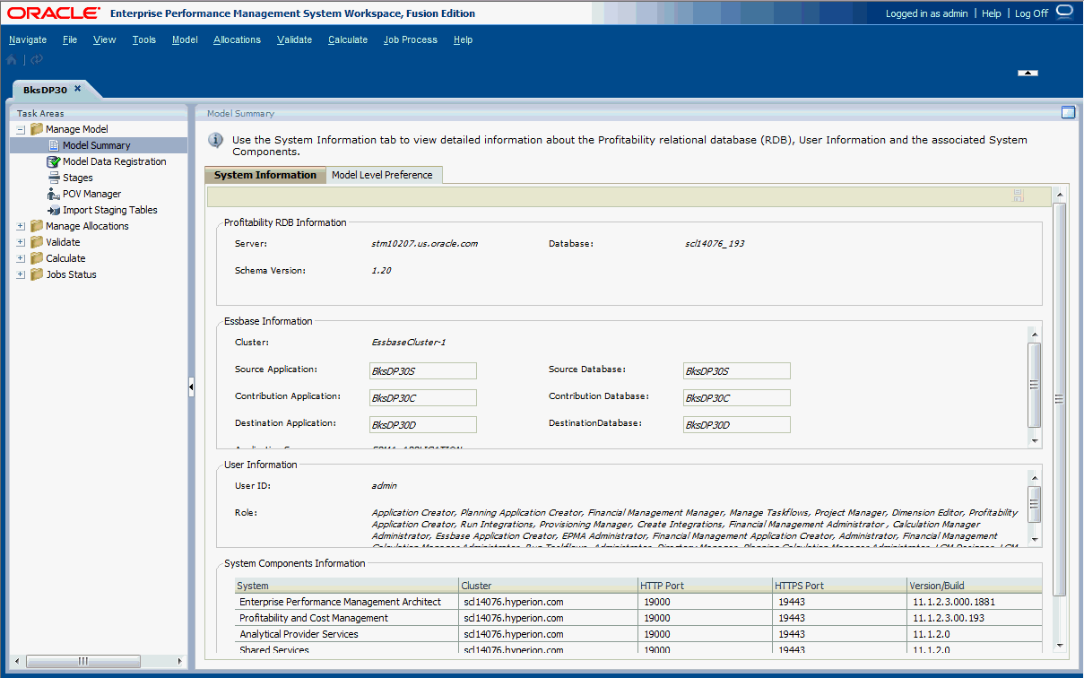The image size is (1084, 678).
Task: Click the Contribution Application field
Action: (423, 398)
